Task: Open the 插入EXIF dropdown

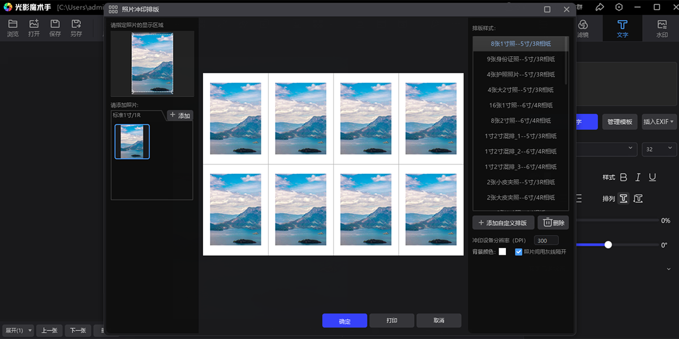Action: pyautogui.click(x=659, y=122)
